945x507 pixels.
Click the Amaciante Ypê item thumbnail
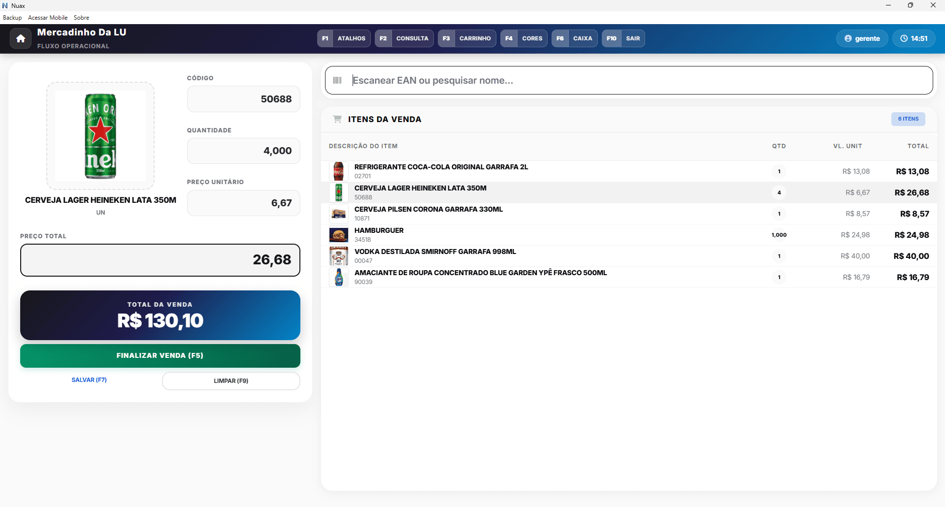point(339,277)
